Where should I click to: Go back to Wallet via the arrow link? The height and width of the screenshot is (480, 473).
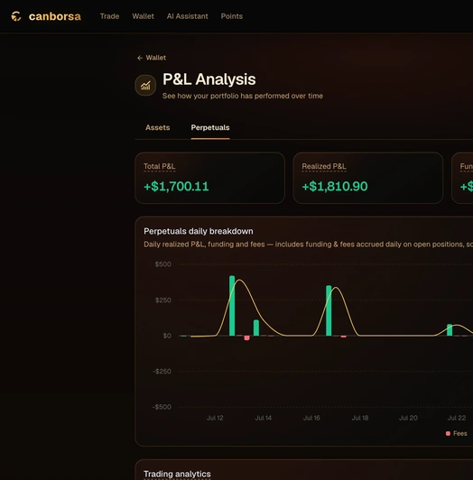coord(152,58)
